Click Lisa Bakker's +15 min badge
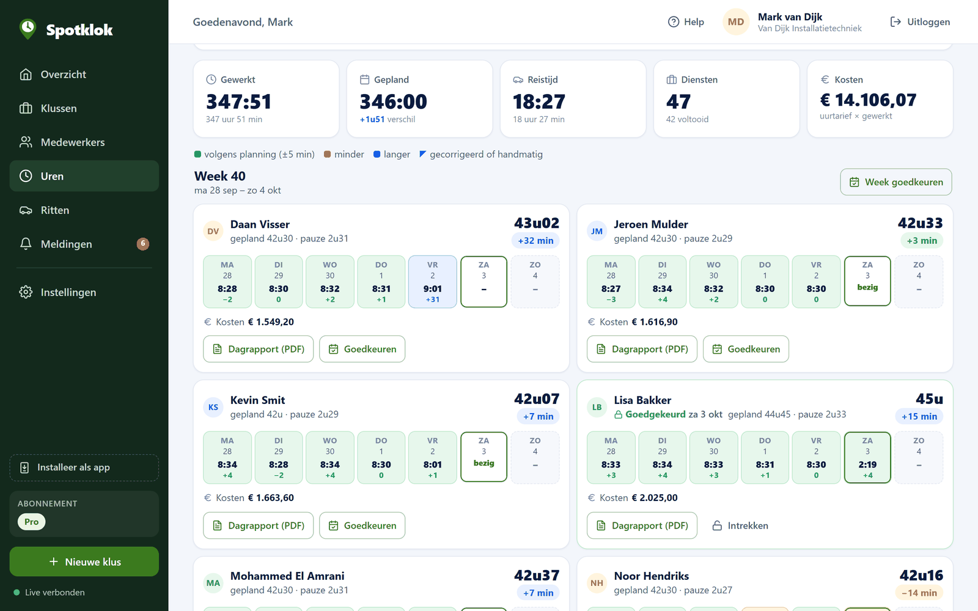Viewport: 978px width, 611px height. [919, 417]
